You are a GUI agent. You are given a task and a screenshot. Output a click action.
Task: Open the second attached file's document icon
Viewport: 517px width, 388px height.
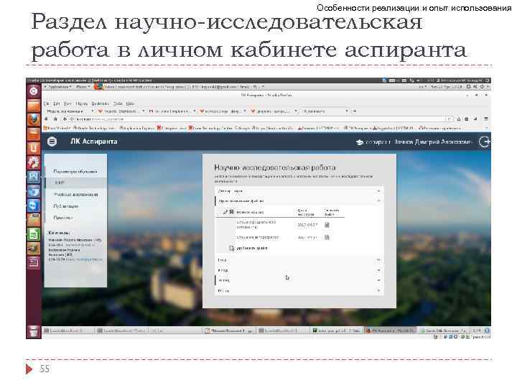pyautogui.click(x=327, y=237)
